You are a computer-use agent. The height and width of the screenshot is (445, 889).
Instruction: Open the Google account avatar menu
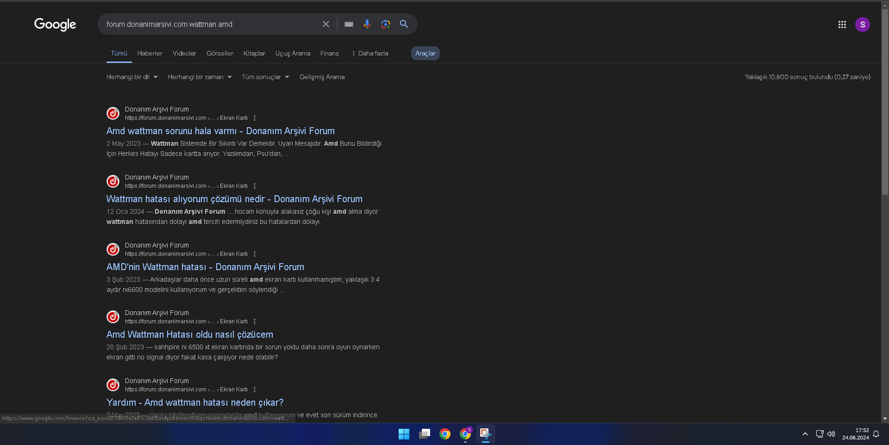tap(863, 25)
